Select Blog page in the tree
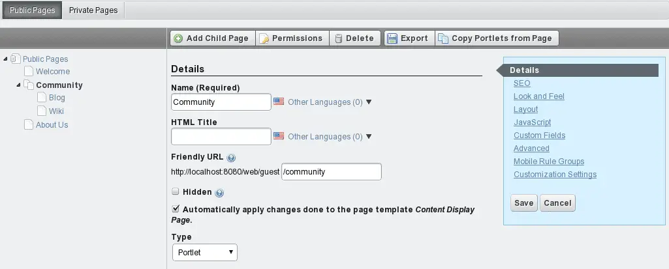 click(57, 98)
